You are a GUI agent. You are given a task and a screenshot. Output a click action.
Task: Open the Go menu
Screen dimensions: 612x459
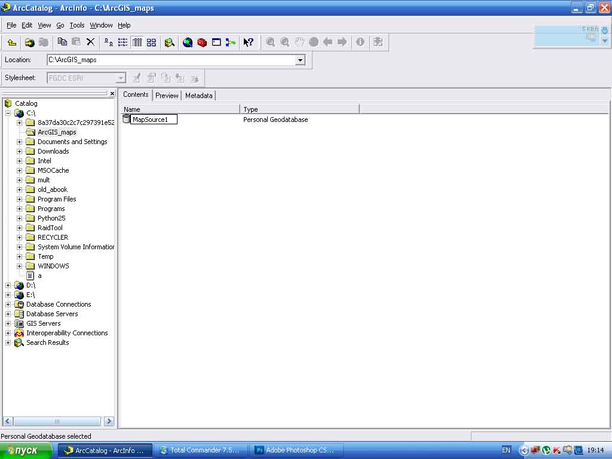60,25
